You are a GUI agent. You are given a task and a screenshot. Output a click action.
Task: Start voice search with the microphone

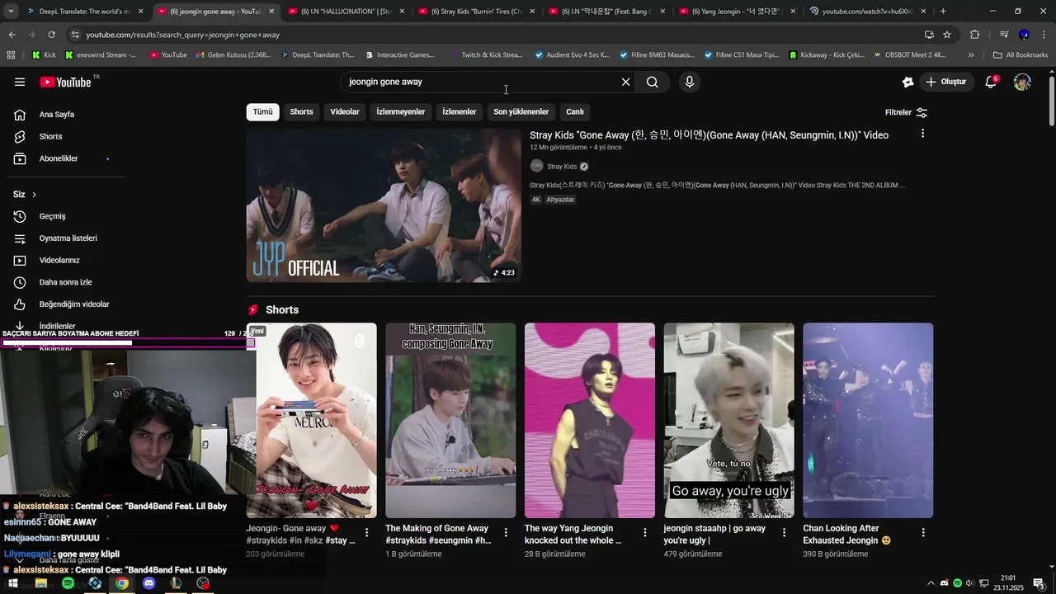tap(690, 82)
